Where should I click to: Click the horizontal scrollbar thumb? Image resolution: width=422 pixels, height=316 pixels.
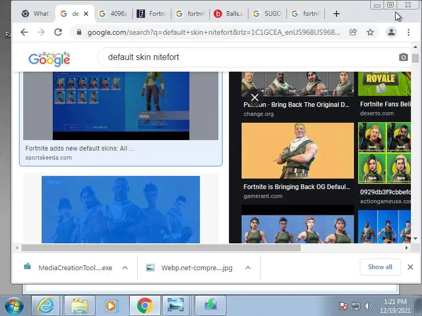(x=161, y=248)
